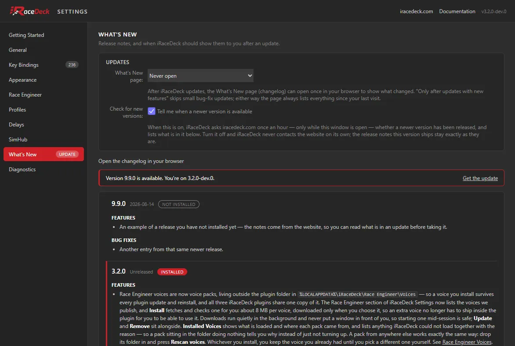The width and height of the screenshot is (515, 346).
Task: Click the 'Unreleased' label
Action: tap(141, 272)
